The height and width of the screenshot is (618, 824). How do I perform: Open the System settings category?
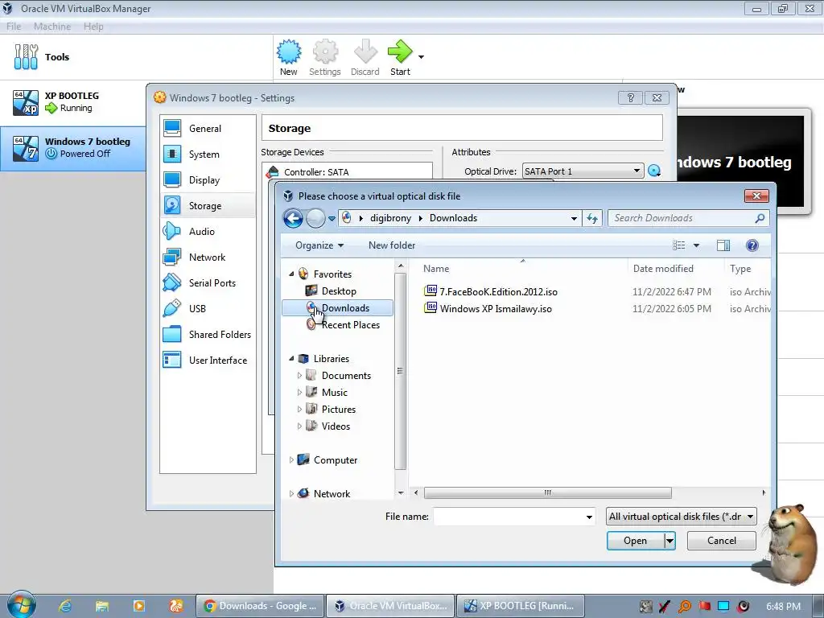pyautogui.click(x=208, y=154)
